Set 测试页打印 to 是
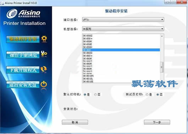 pyautogui.click(x=147, y=95)
